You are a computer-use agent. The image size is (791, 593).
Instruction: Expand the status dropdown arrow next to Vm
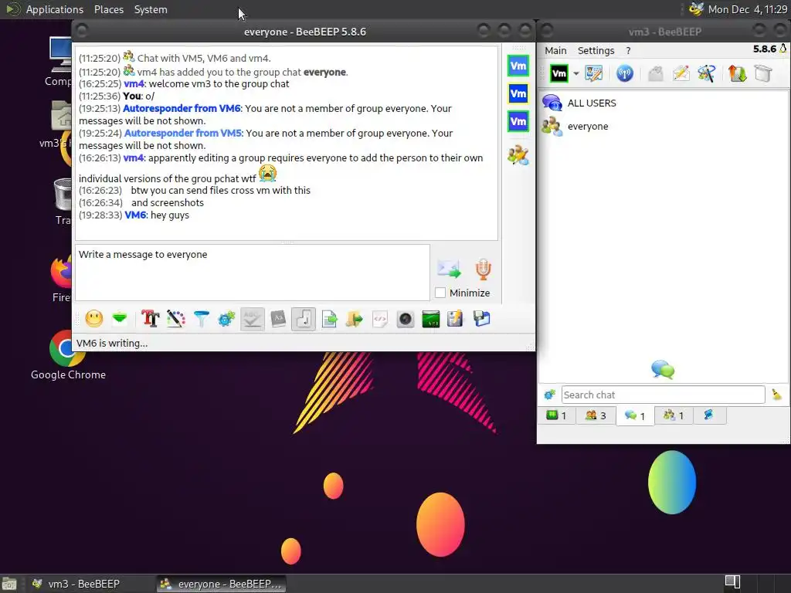pos(575,73)
